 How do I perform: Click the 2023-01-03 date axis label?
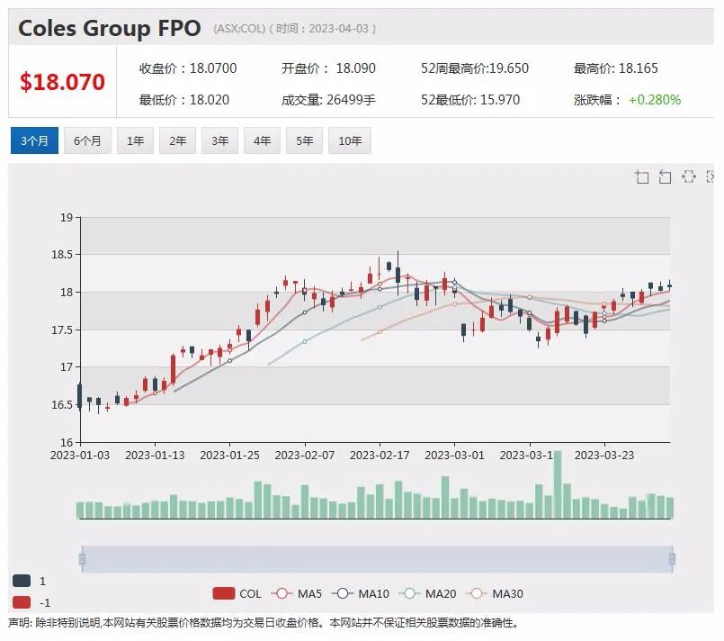[80, 456]
